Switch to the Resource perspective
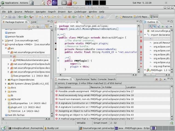Image resolution: width=175 pixels, height=131 pixels. coord(126,17)
